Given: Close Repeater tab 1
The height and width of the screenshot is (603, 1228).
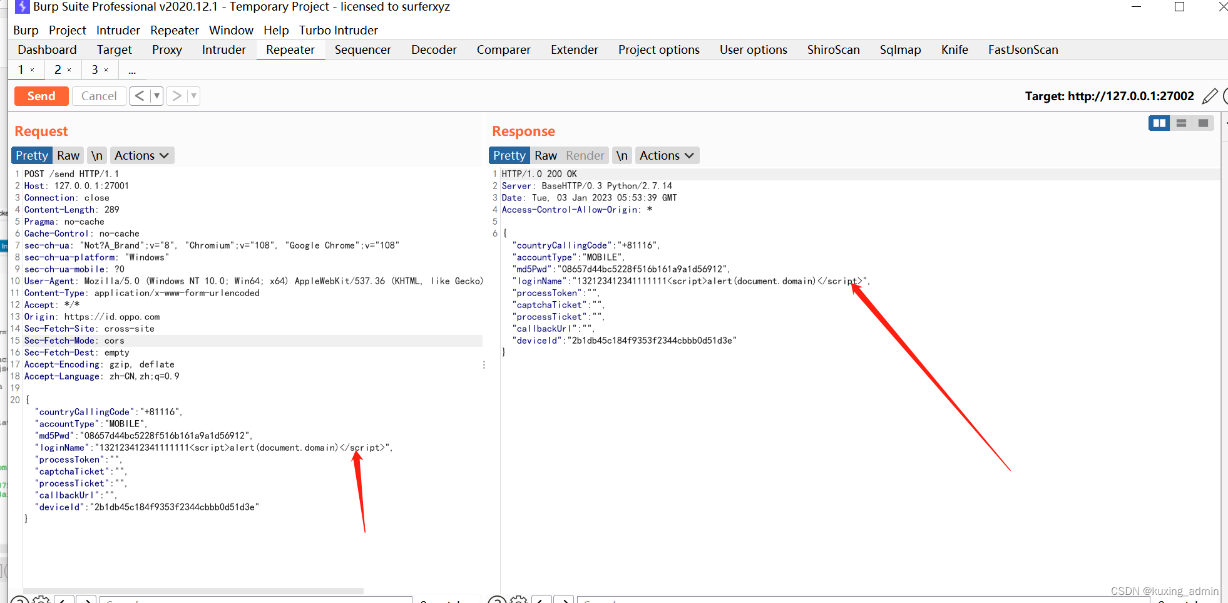Looking at the screenshot, I should (33, 70).
